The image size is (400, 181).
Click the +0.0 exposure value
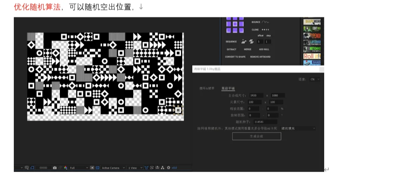[x=174, y=168]
